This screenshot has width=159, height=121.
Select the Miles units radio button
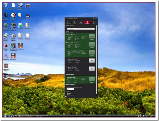(x=67, y=93)
